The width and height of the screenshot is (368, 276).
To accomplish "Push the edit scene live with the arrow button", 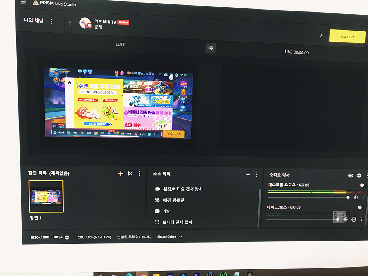I will 210,48.
